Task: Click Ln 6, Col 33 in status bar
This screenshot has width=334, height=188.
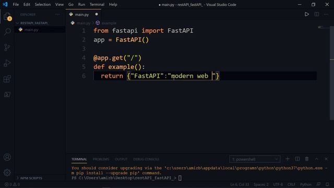Action: (x=240, y=184)
